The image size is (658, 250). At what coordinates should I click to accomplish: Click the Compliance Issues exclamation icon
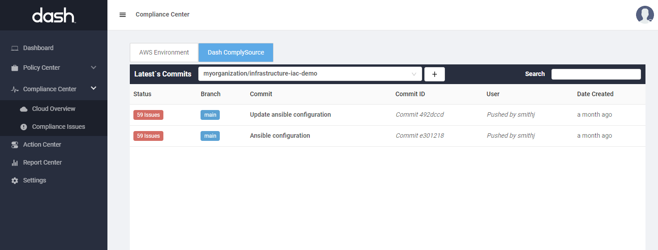pyautogui.click(x=24, y=127)
